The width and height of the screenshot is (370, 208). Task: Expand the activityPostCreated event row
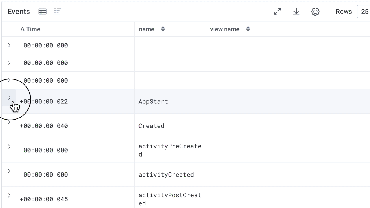[x=9, y=196]
